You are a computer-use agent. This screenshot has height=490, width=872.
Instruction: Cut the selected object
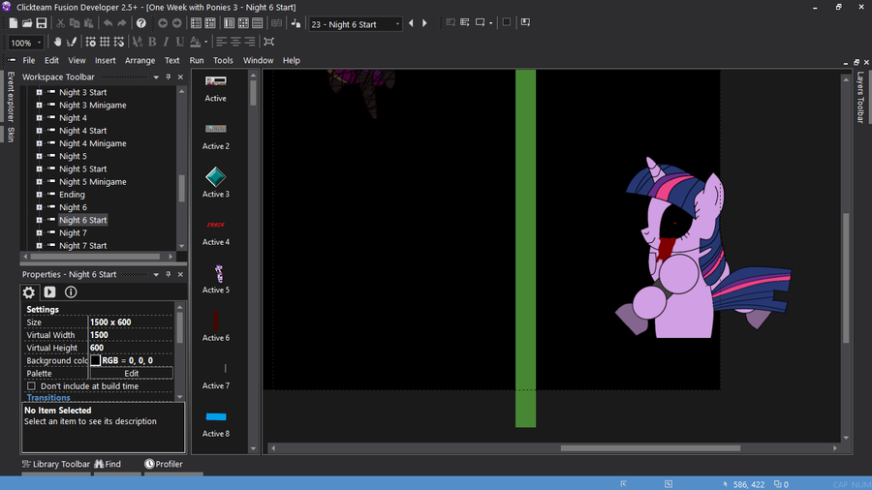point(60,23)
